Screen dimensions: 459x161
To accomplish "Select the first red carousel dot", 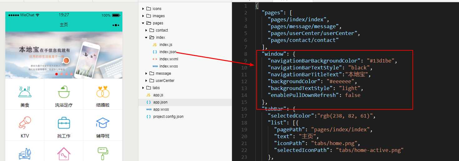I will (x=57, y=74).
